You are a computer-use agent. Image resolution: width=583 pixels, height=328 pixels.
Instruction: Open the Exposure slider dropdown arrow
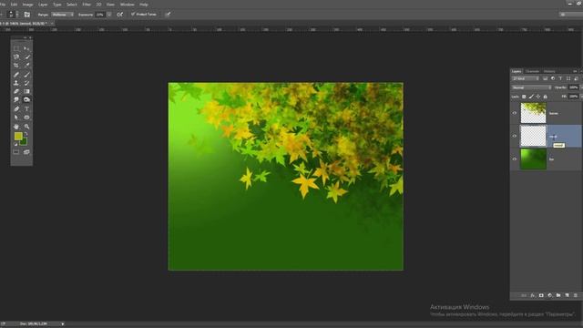[x=109, y=15]
